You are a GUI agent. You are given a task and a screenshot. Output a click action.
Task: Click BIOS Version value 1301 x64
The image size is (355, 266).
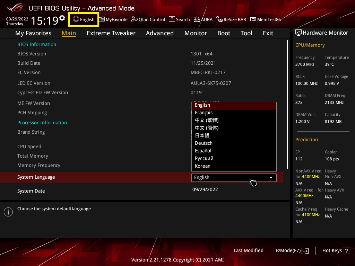(x=201, y=54)
